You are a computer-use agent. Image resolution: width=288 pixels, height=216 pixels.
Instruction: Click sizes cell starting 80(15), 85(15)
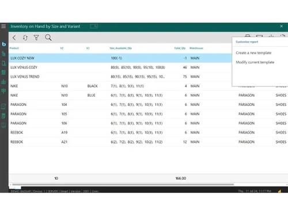[x=138, y=77]
